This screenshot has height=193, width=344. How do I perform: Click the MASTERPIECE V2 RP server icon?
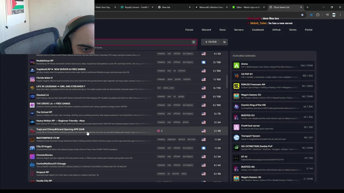[32, 139]
